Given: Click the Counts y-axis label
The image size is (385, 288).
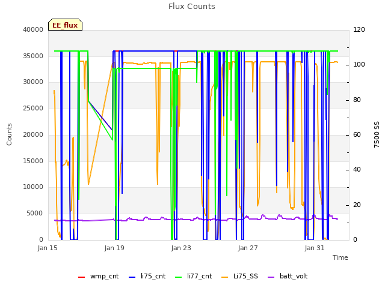Looking at the screenshot, I should [x=9, y=134].
